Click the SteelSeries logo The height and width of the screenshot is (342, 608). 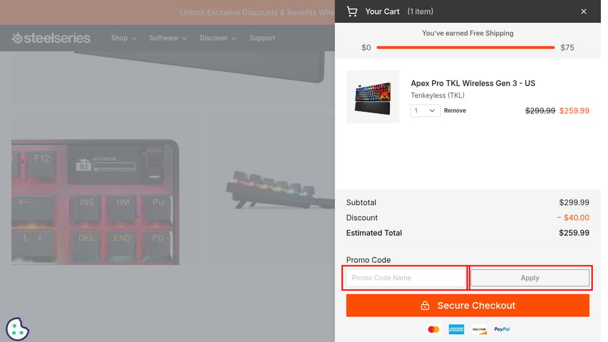click(x=51, y=38)
